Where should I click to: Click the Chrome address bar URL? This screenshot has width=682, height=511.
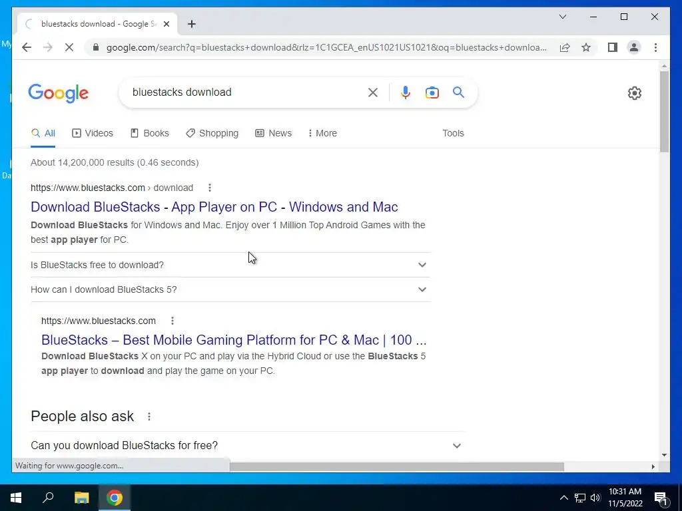326,47
